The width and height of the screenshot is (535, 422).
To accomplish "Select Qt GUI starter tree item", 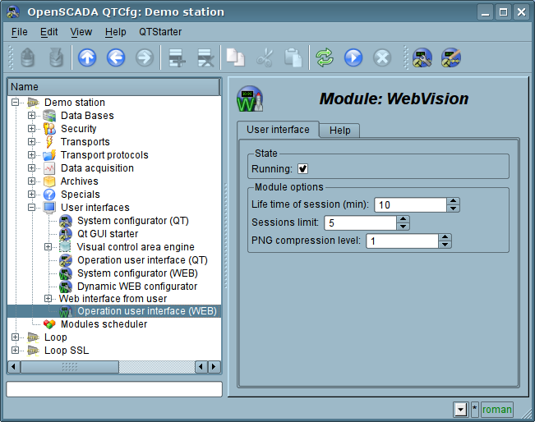I will click(108, 234).
